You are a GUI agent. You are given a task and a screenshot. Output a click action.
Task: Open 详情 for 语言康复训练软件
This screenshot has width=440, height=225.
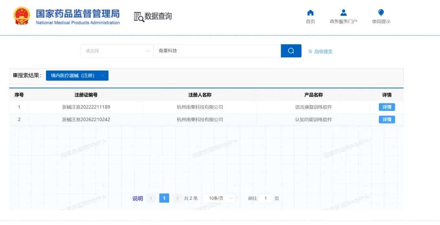pyautogui.click(x=387, y=107)
